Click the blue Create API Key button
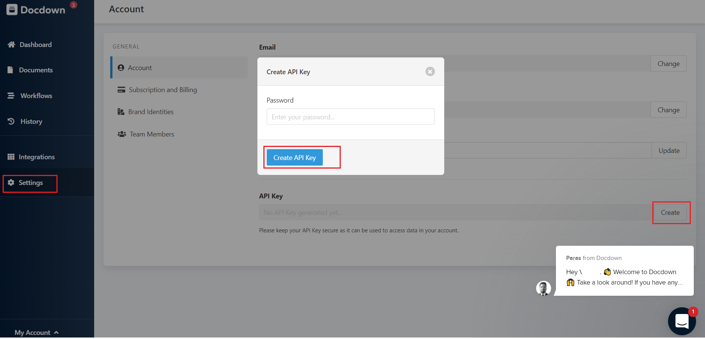The image size is (705, 339). coord(295,157)
